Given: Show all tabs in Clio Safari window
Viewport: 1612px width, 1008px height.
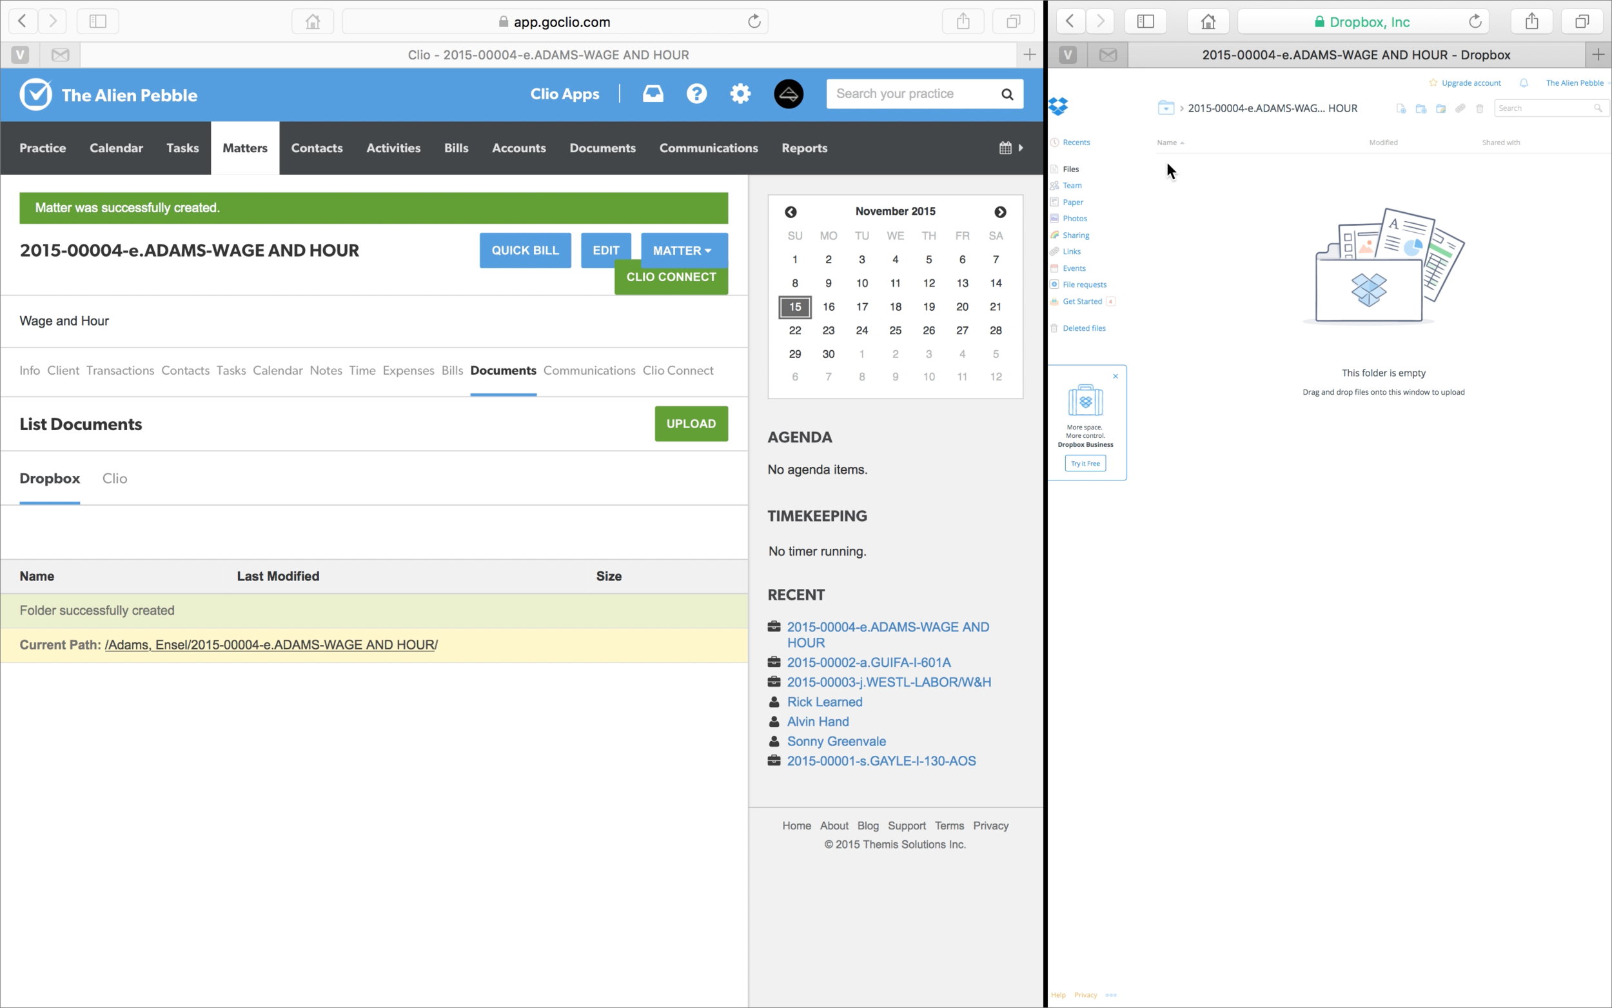Looking at the screenshot, I should tap(1013, 21).
